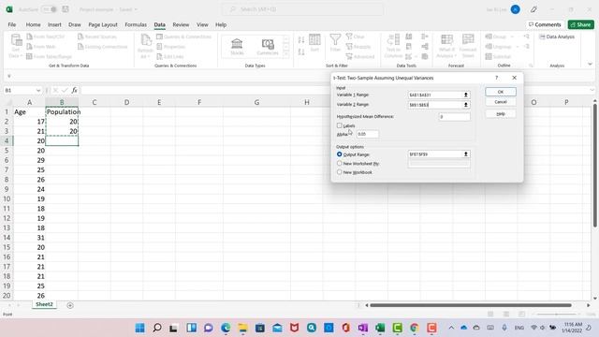Focus the Variable 2 Range input
This screenshot has width=599, height=337.
435,105
